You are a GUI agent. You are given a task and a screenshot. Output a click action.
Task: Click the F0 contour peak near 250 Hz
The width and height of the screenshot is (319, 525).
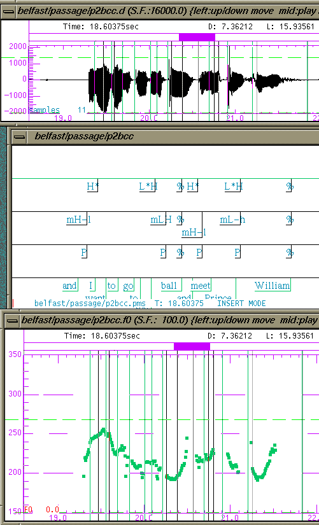click(x=103, y=430)
